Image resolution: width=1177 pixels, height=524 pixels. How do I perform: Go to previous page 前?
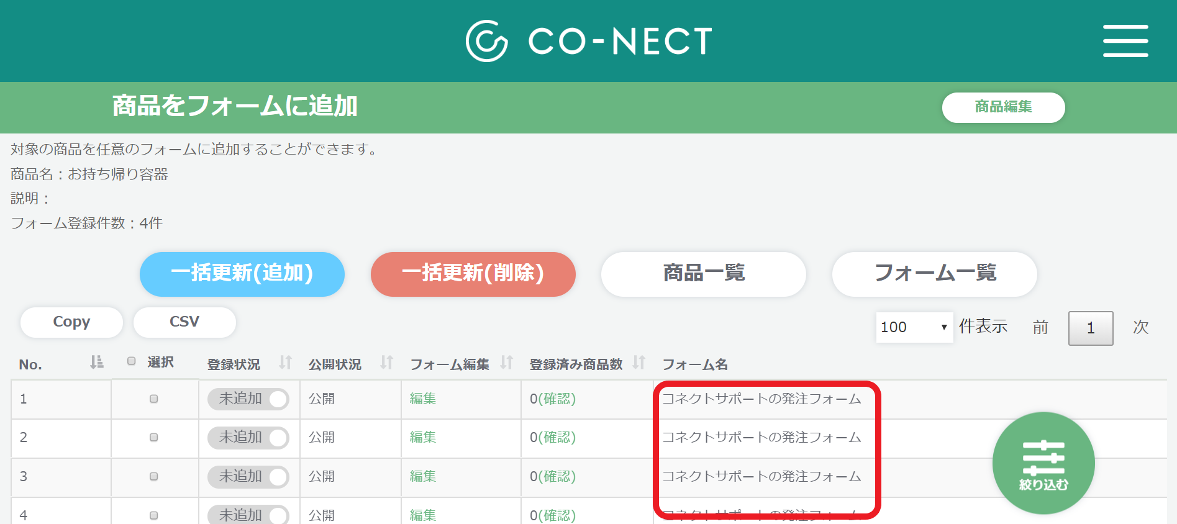pos(1040,328)
